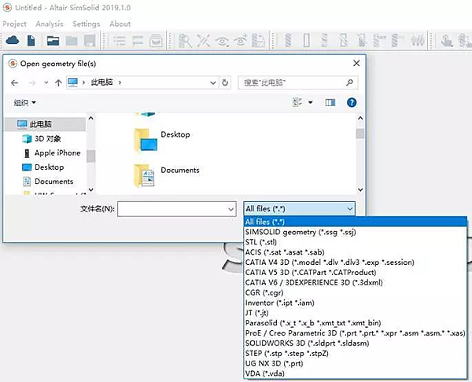
Task: Open the Analysis menu
Action: click(50, 24)
